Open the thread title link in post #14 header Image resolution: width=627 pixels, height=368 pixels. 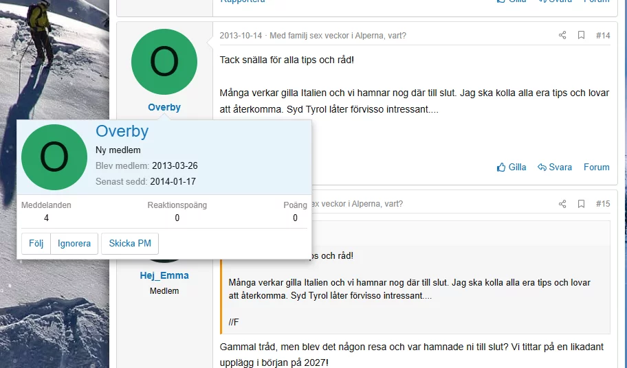(338, 36)
